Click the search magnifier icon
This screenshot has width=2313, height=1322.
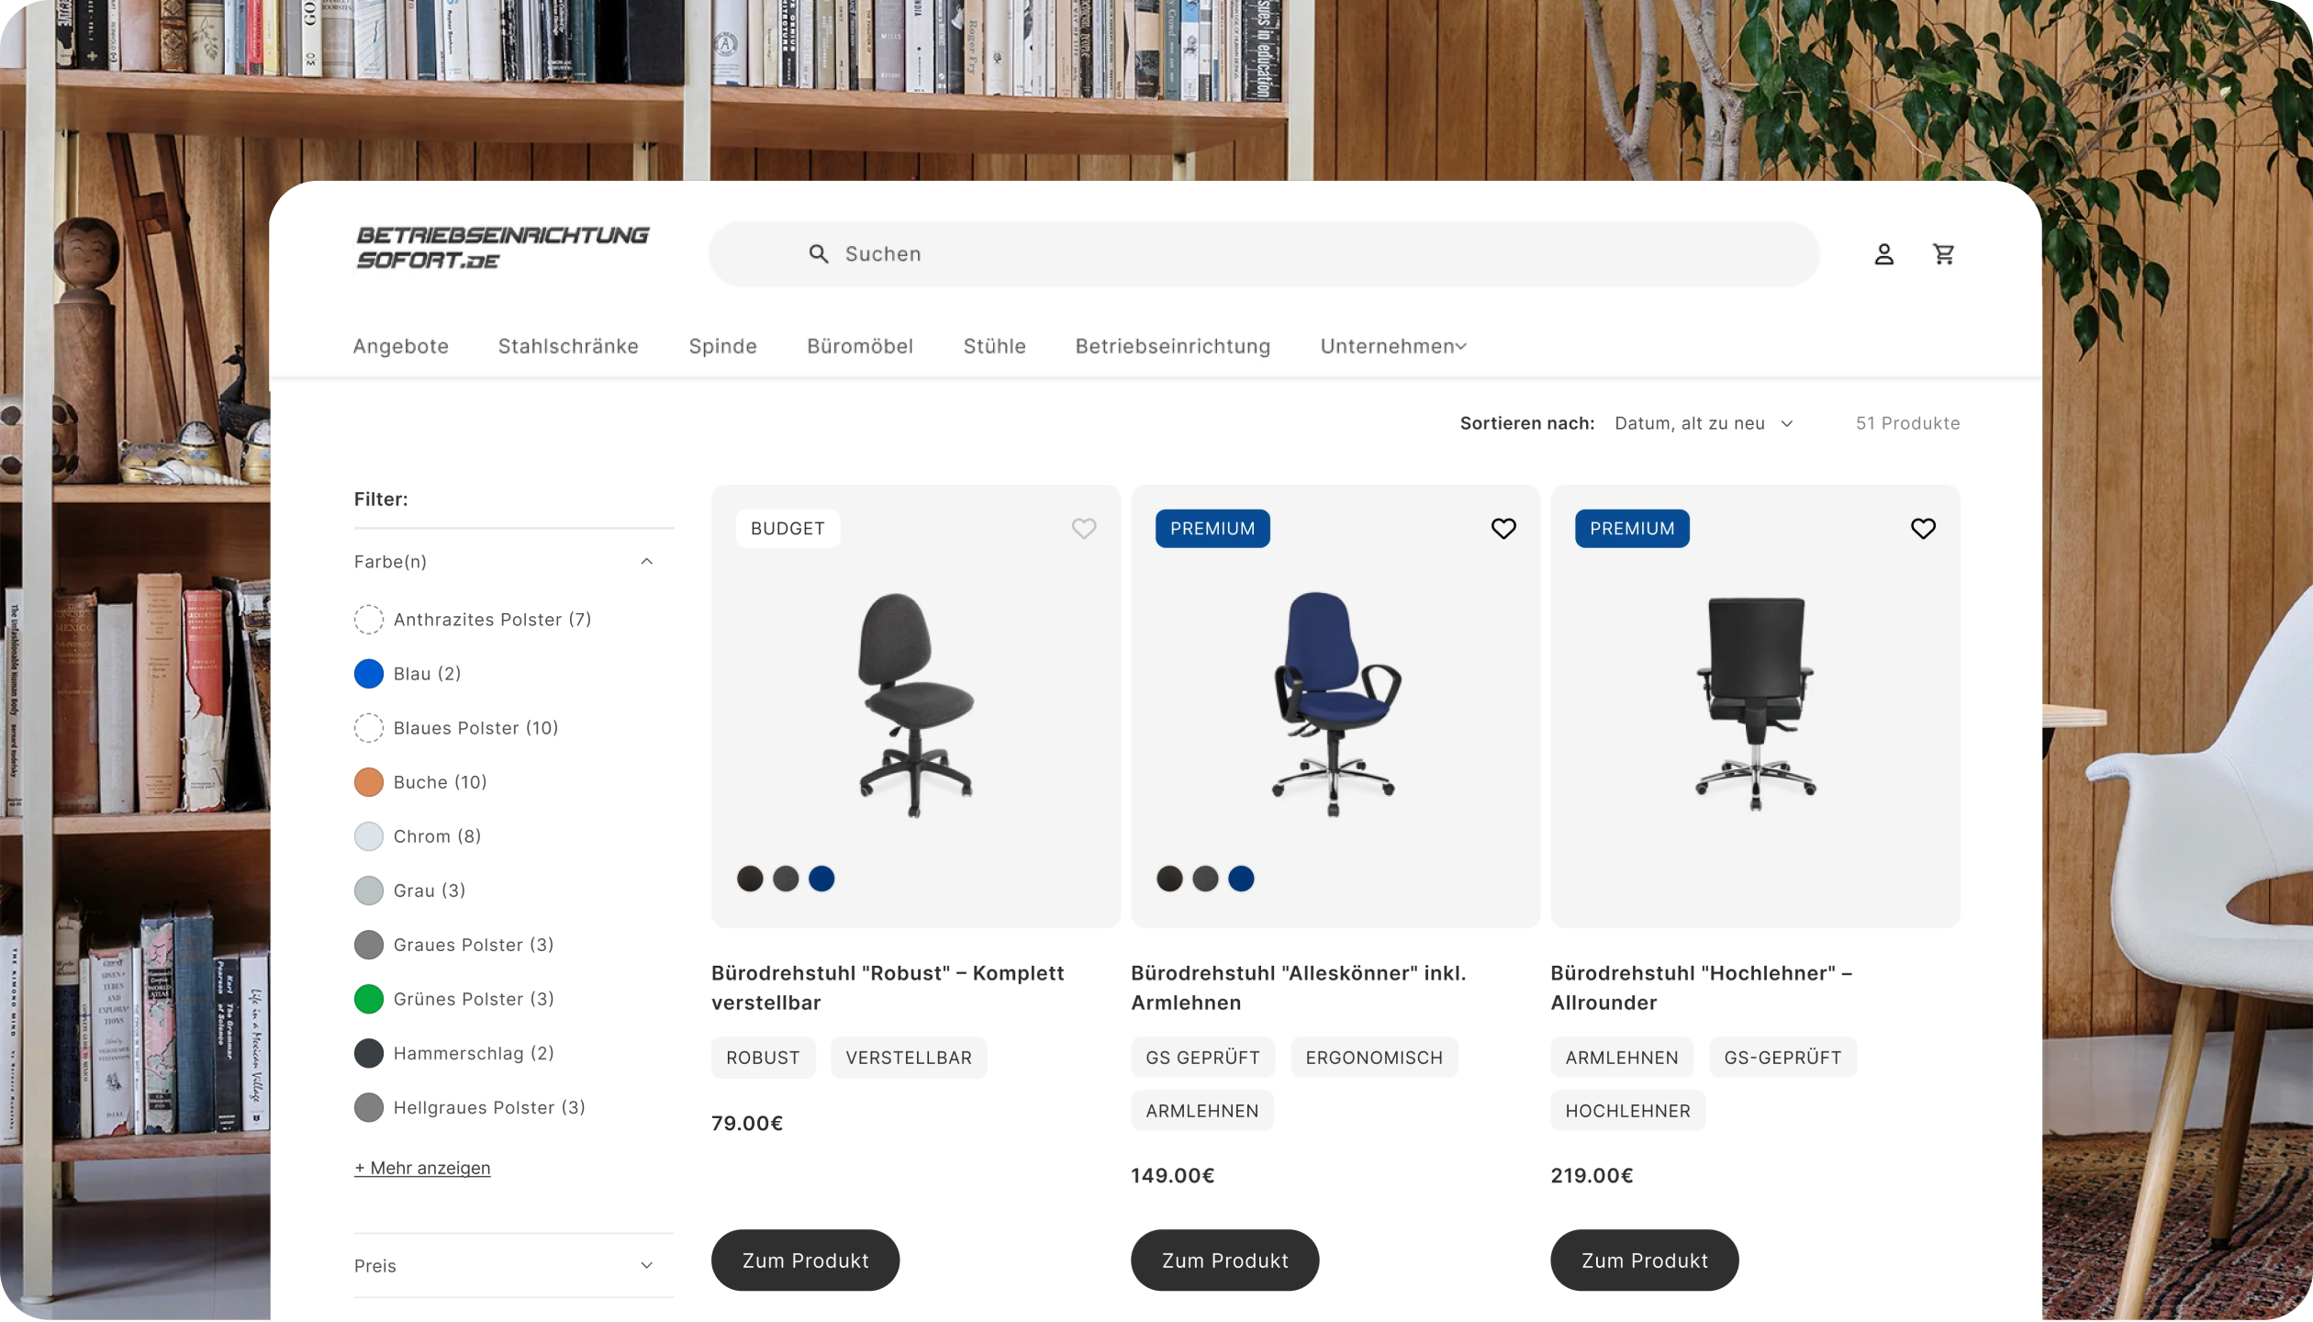pos(819,254)
